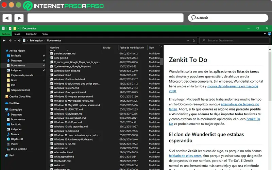Select file Windows 10 LTSB LTSC.md
The height and width of the screenshot is (170, 272).
[68, 109]
